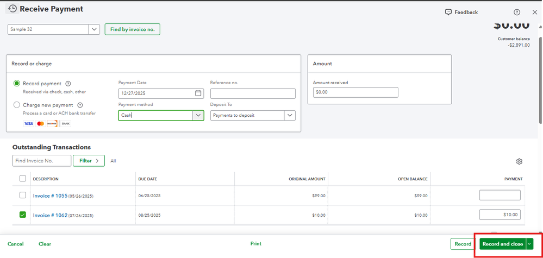This screenshot has height=258, width=543.
Task: Click the PAYMENT column header
Action: pos(513,179)
